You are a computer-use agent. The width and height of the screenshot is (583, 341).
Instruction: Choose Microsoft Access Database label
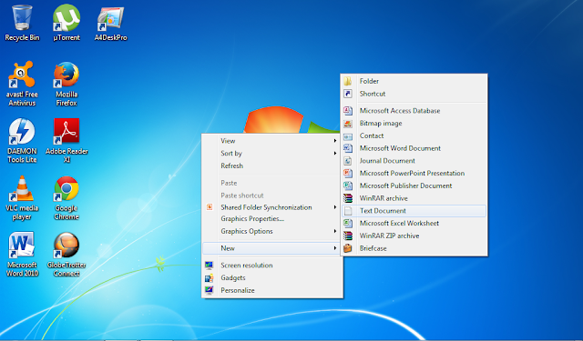click(x=400, y=111)
